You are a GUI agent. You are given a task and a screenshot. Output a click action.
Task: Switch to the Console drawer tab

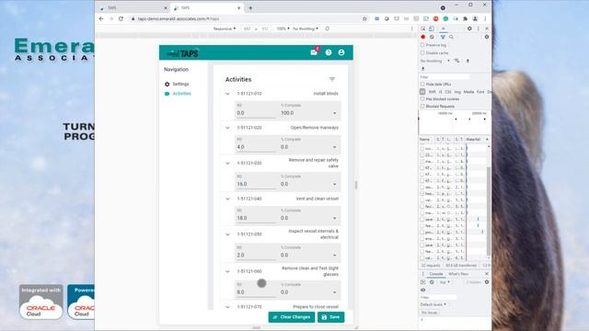436,274
